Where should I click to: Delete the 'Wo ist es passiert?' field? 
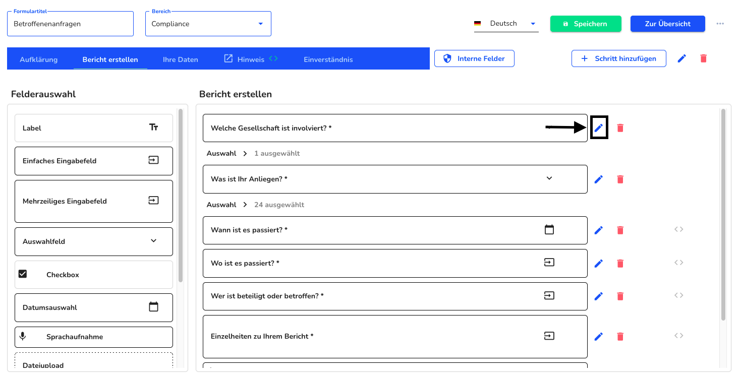point(620,264)
